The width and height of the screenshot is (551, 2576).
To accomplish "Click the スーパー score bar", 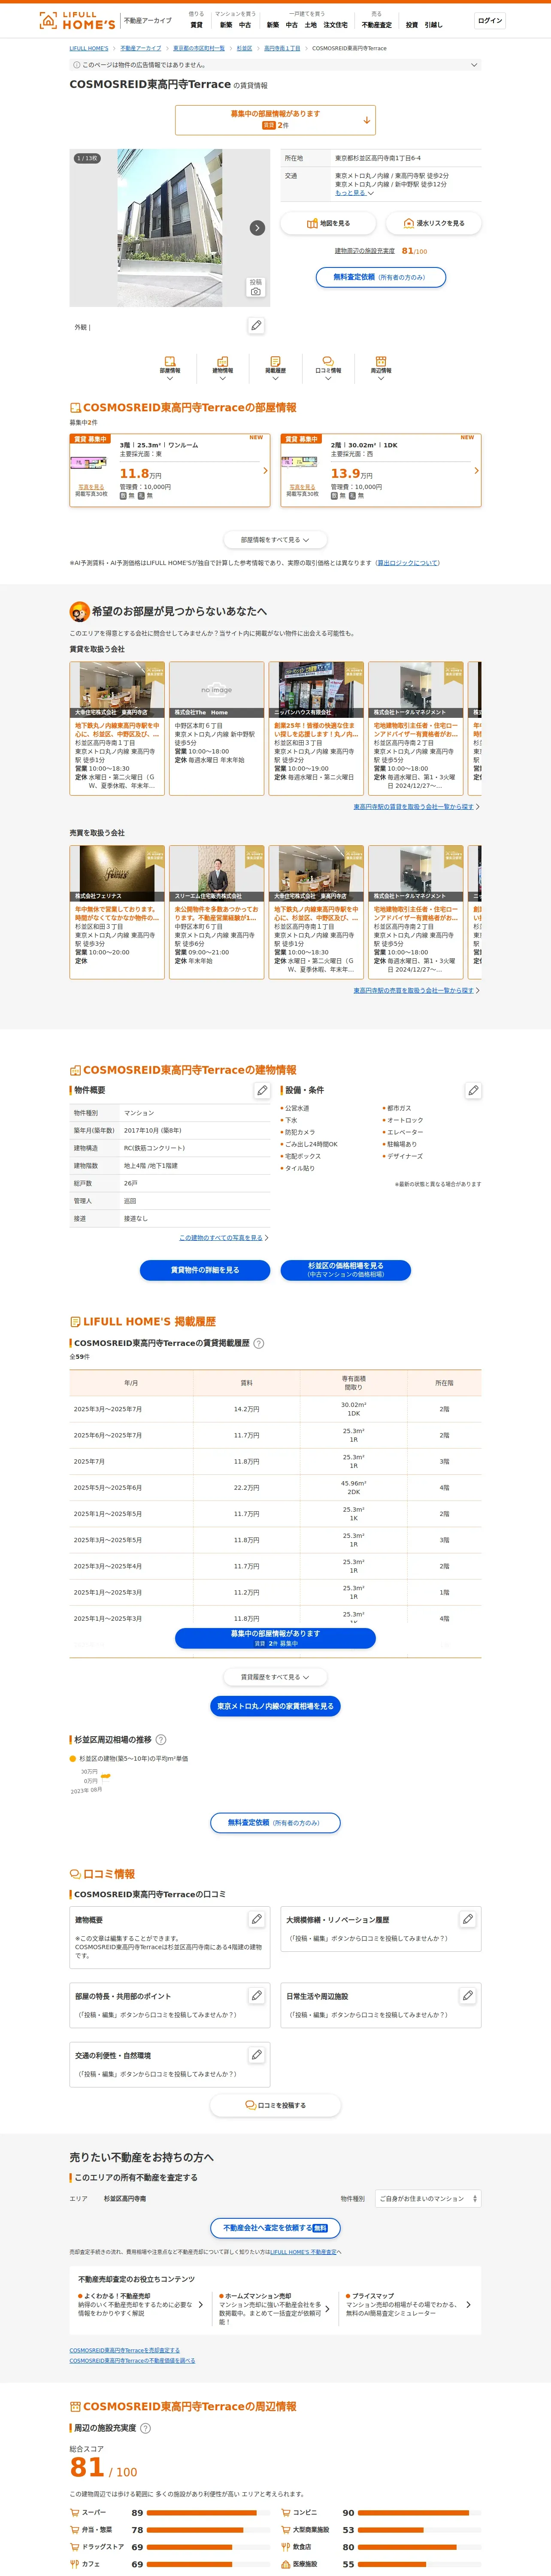I will coord(209,2513).
